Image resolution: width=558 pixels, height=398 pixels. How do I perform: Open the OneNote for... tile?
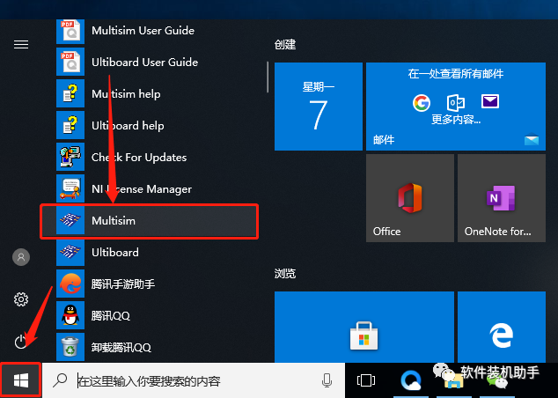point(502,198)
